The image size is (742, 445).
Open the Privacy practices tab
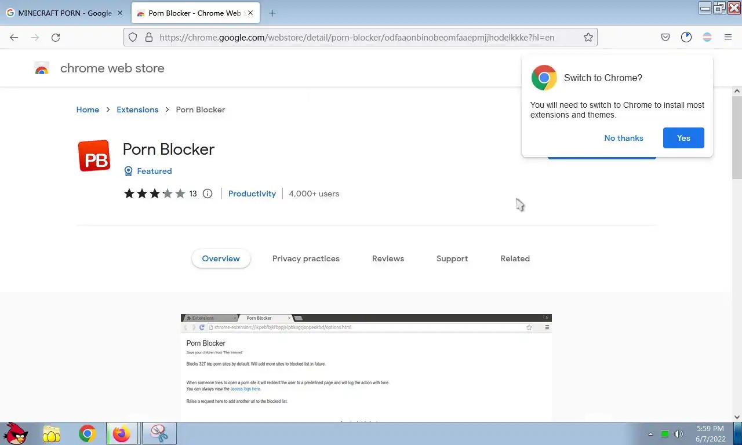point(306,258)
